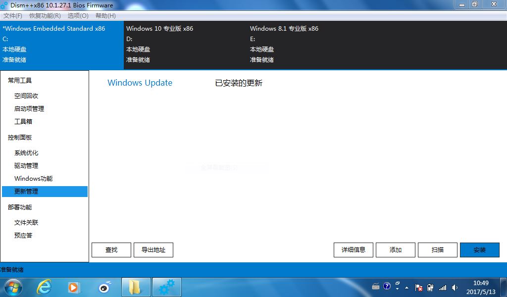Screen dimensions: 507x297
Task: Open 驱动管理 in the sidebar
Action: pyautogui.click(x=26, y=165)
